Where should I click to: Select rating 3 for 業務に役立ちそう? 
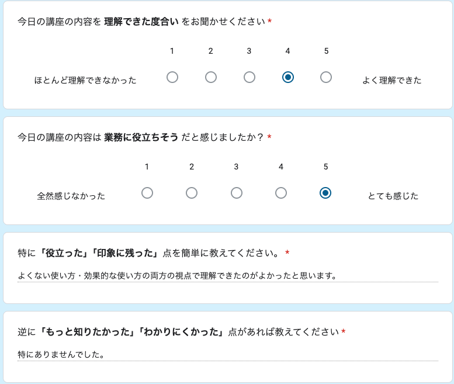click(x=237, y=193)
